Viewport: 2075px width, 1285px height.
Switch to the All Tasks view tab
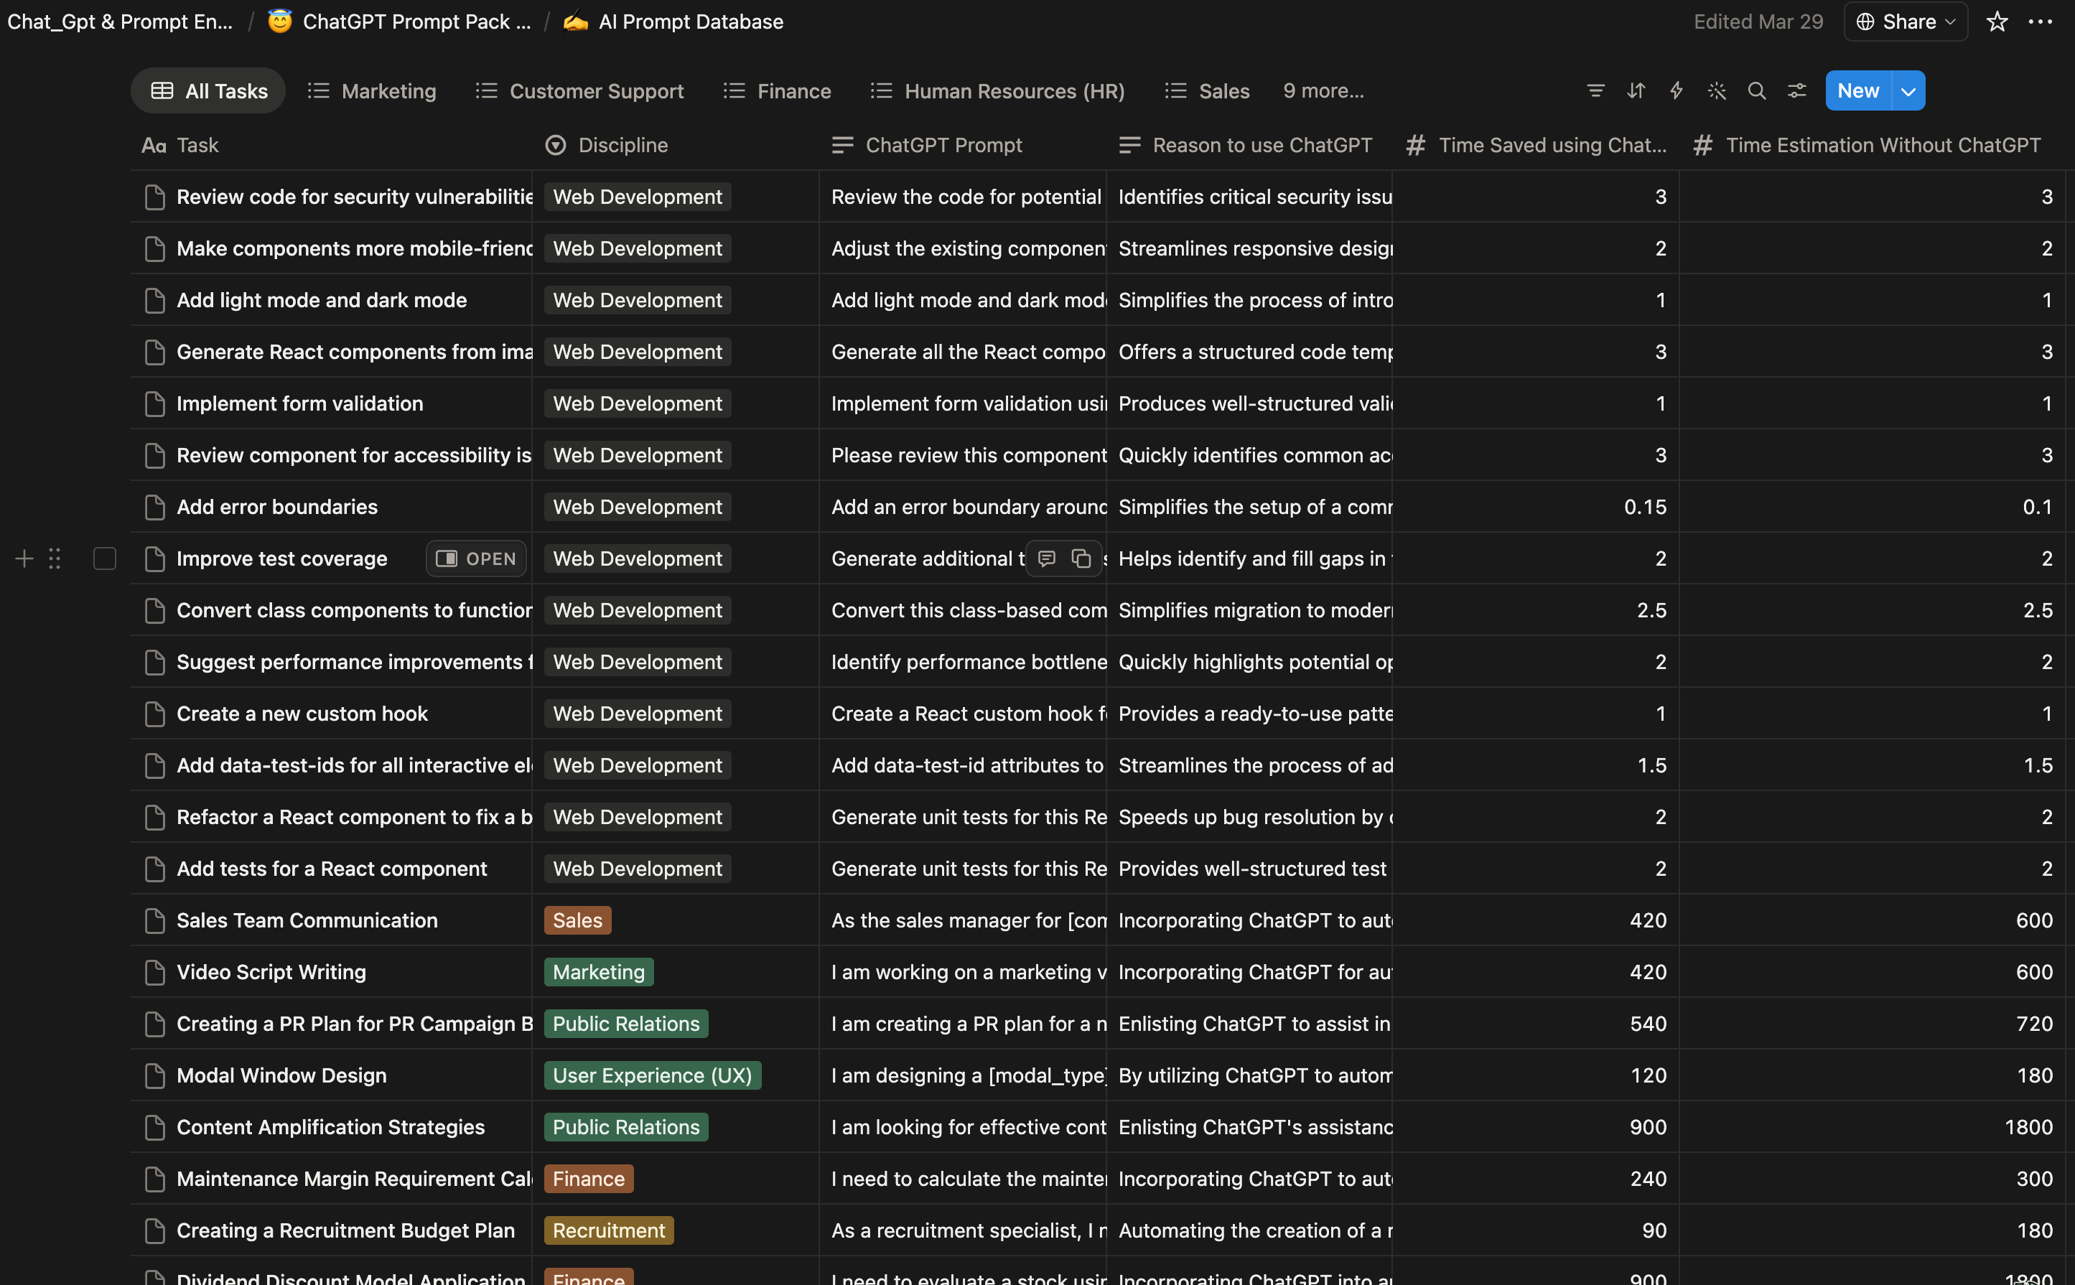click(x=208, y=91)
